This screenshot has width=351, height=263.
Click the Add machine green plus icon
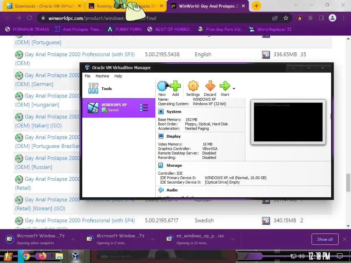[175, 89]
